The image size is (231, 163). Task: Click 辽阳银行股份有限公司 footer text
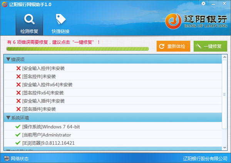tap(205, 158)
